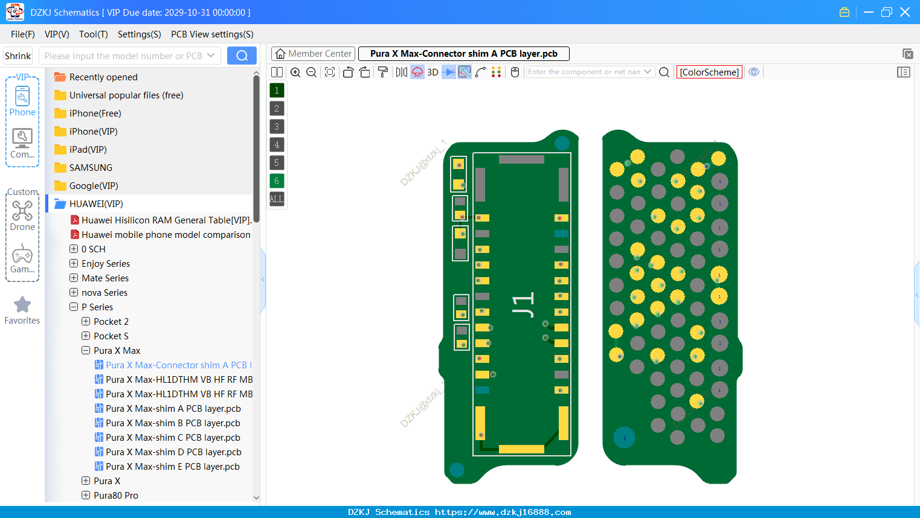920x518 pixels.
Task: Select the paint roller format tool
Action: [x=382, y=72]
